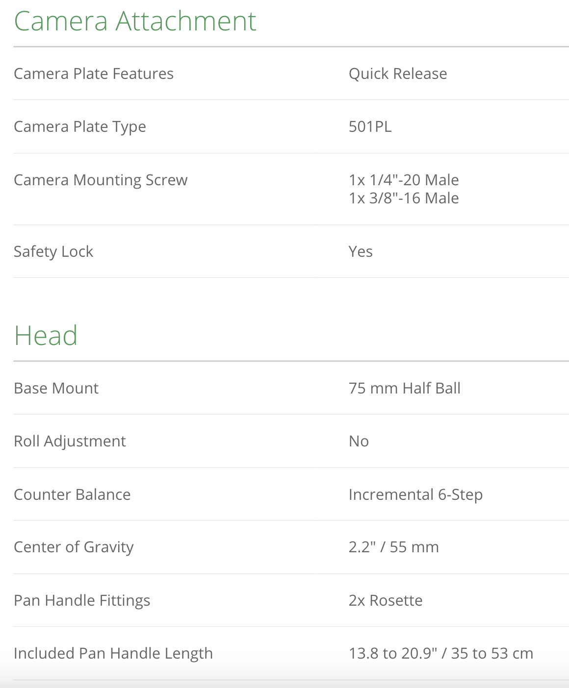
Task: Select the Quick Release value text
Action: 398,74
